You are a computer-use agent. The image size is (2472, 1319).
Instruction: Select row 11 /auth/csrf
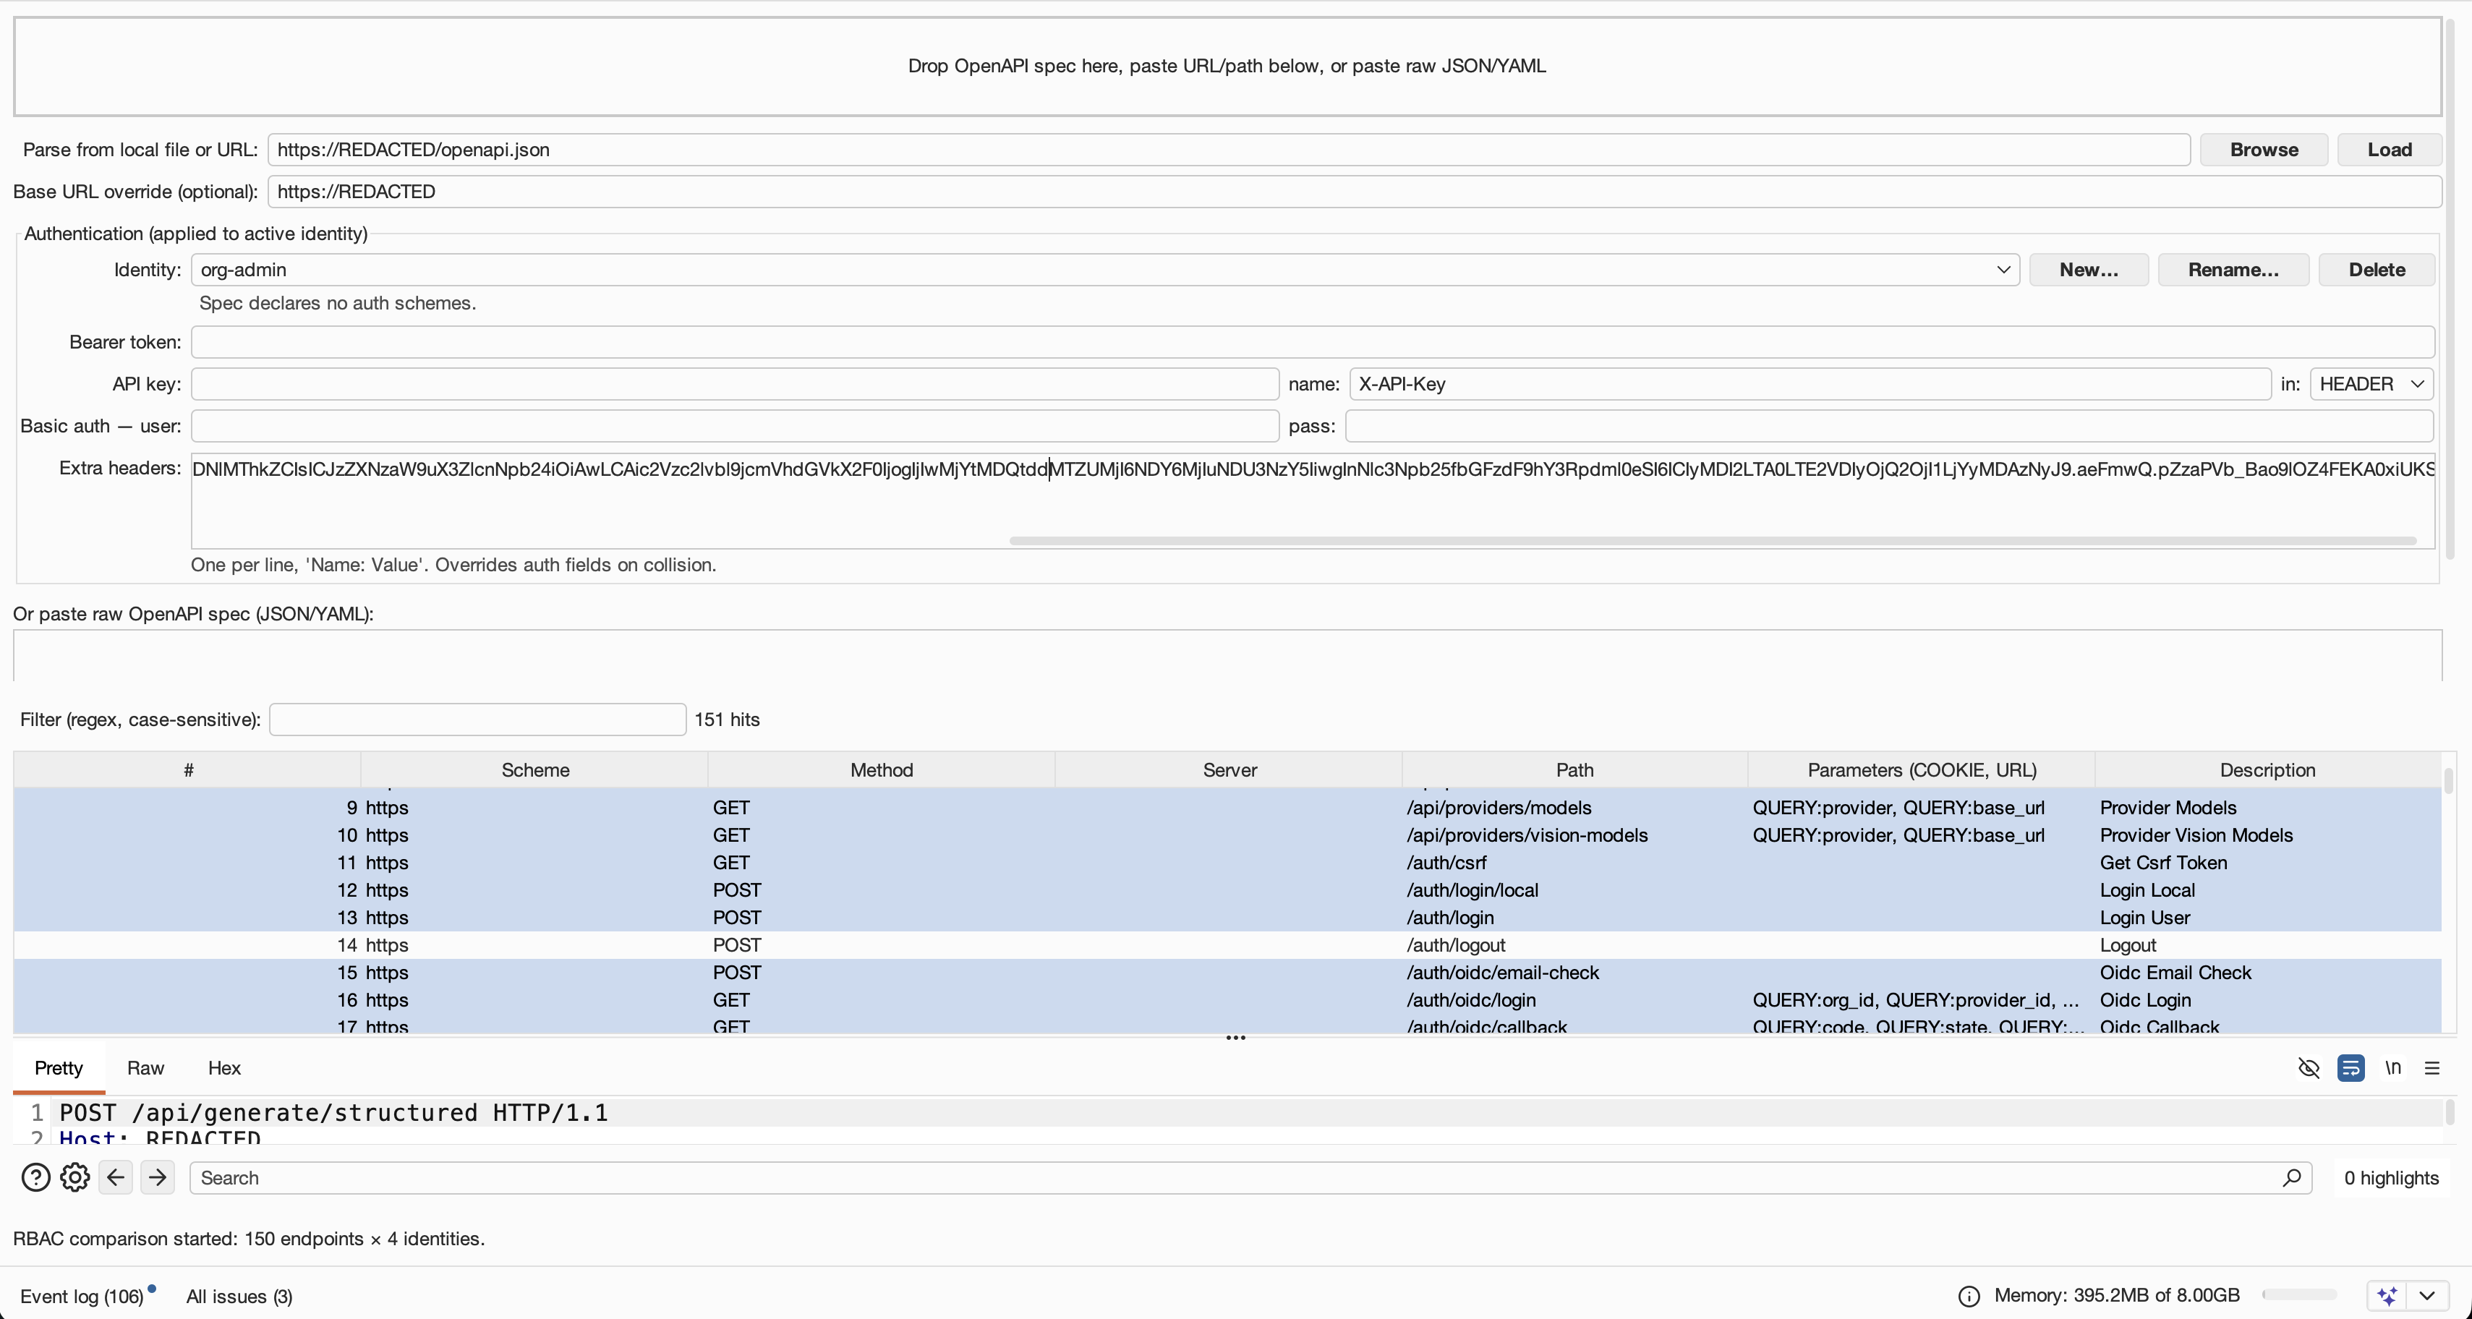(x=1227, y=863)
